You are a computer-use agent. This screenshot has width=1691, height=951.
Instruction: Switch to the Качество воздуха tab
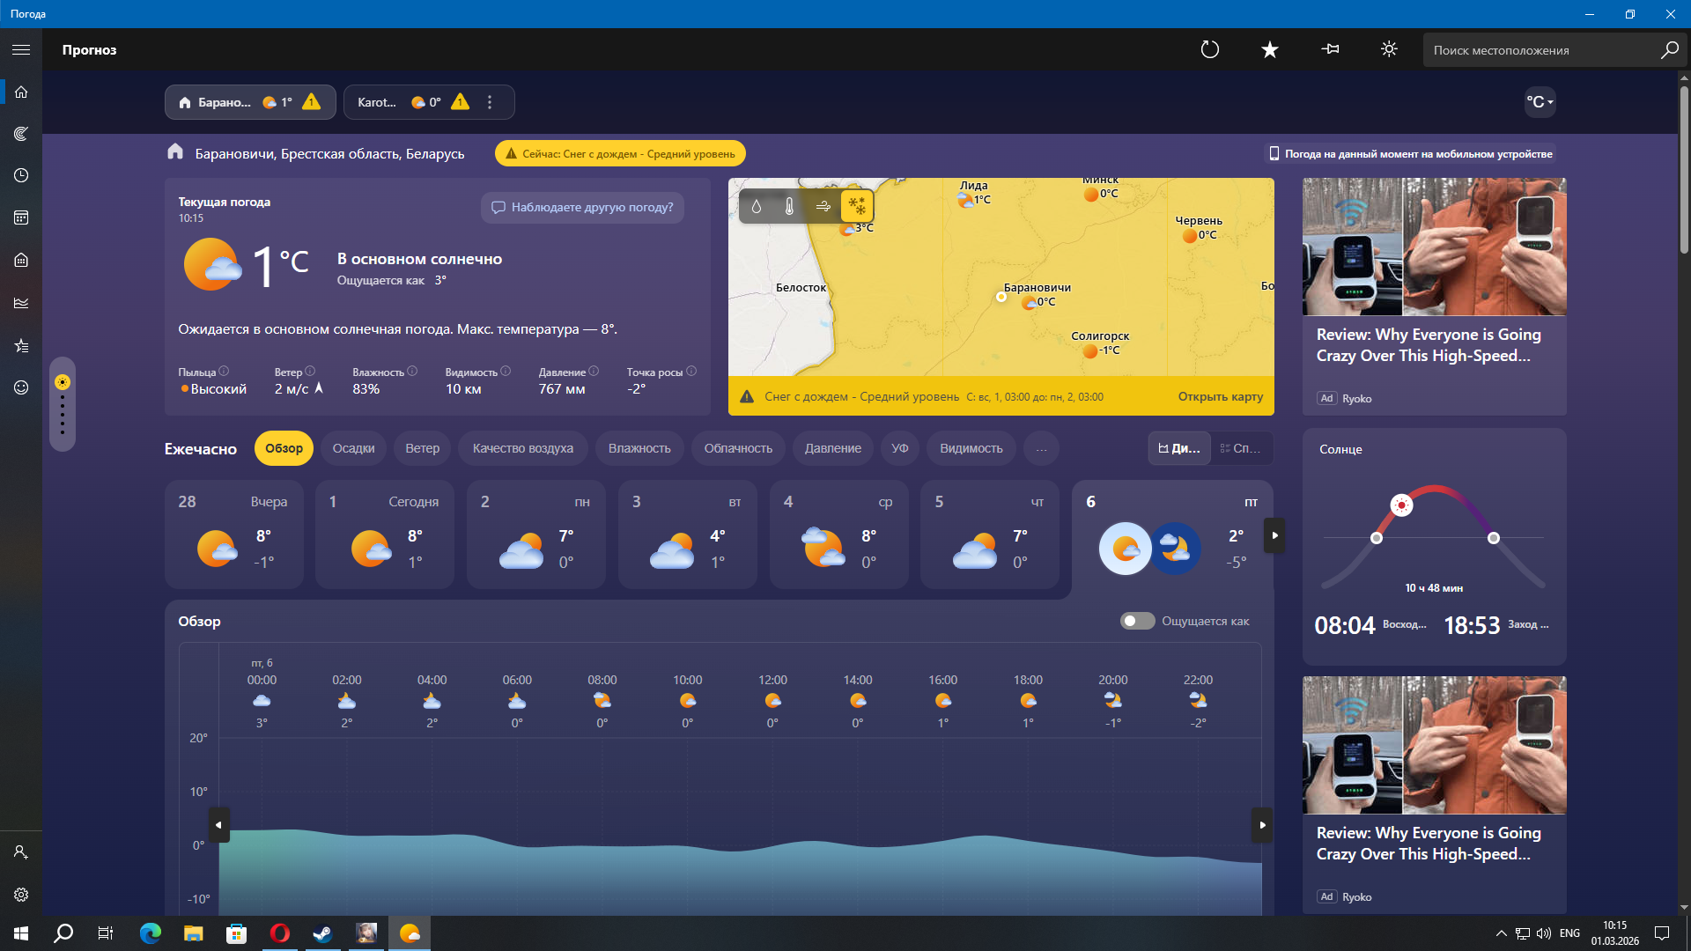[522, 449]
